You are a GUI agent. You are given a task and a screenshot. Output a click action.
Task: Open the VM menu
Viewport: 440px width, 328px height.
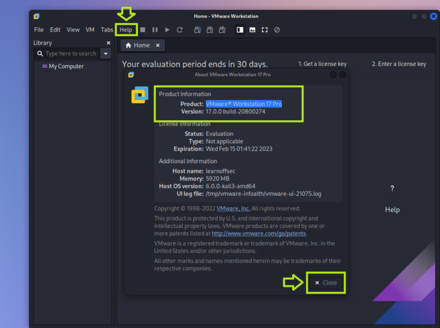[x=90, y=30]
